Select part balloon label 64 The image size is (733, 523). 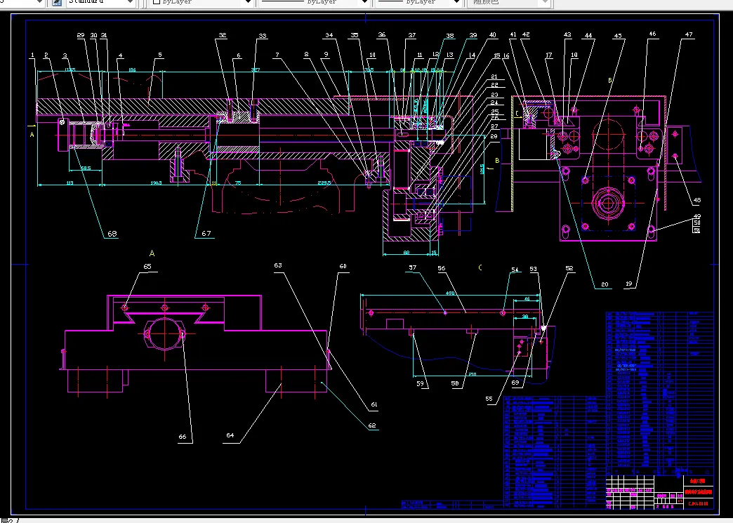tap(230, 435)
